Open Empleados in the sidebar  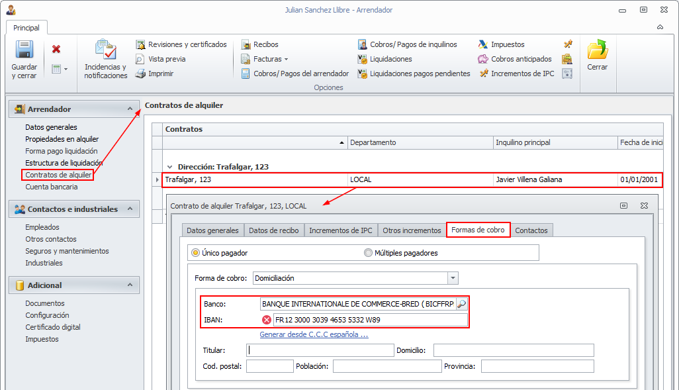tap(42, 227)
